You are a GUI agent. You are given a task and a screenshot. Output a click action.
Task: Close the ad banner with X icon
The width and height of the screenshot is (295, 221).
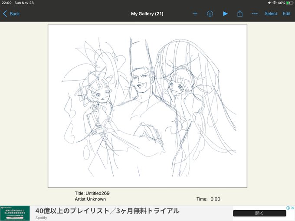point(292,208)
